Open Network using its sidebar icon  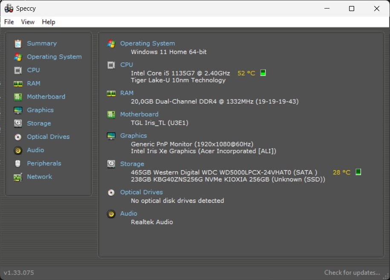pos(17,176)
